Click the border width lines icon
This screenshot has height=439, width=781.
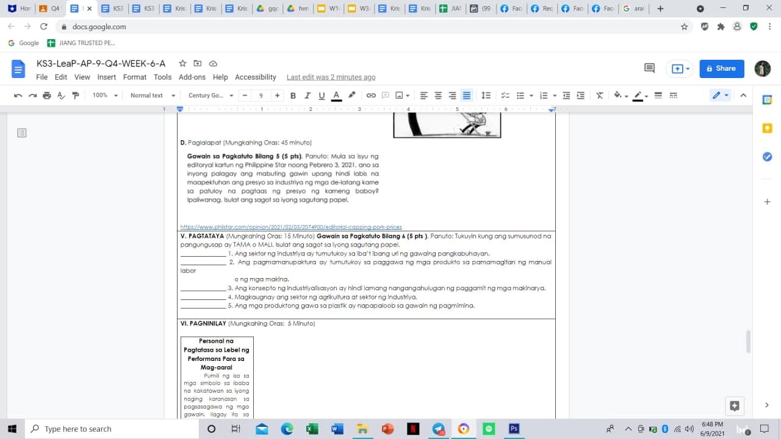[x=658, y=96]
